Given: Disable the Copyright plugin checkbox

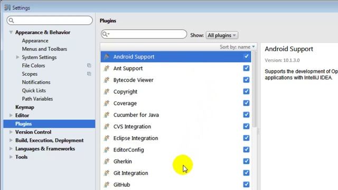Looking at the screenshot, I should (246, 91).
